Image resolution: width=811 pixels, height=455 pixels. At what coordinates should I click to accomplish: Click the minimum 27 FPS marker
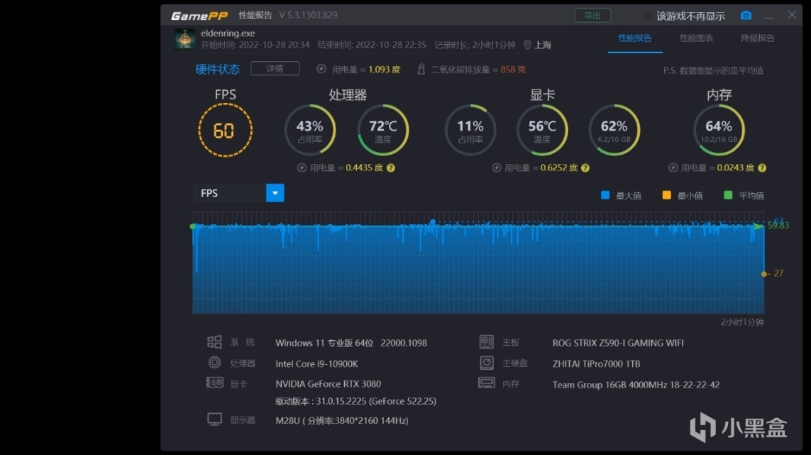pos(764,274)
